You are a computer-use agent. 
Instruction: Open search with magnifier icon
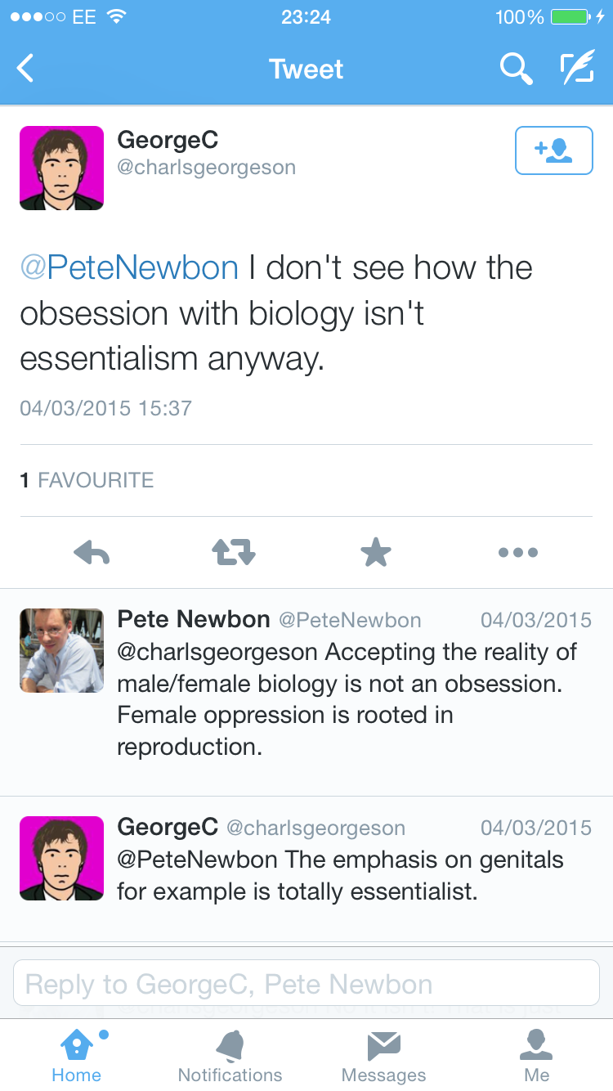(x=516, y=69)
